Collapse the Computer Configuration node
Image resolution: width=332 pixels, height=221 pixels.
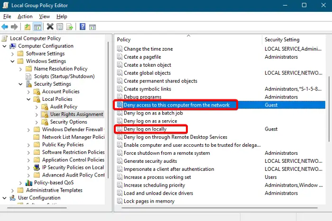point(4,46)
